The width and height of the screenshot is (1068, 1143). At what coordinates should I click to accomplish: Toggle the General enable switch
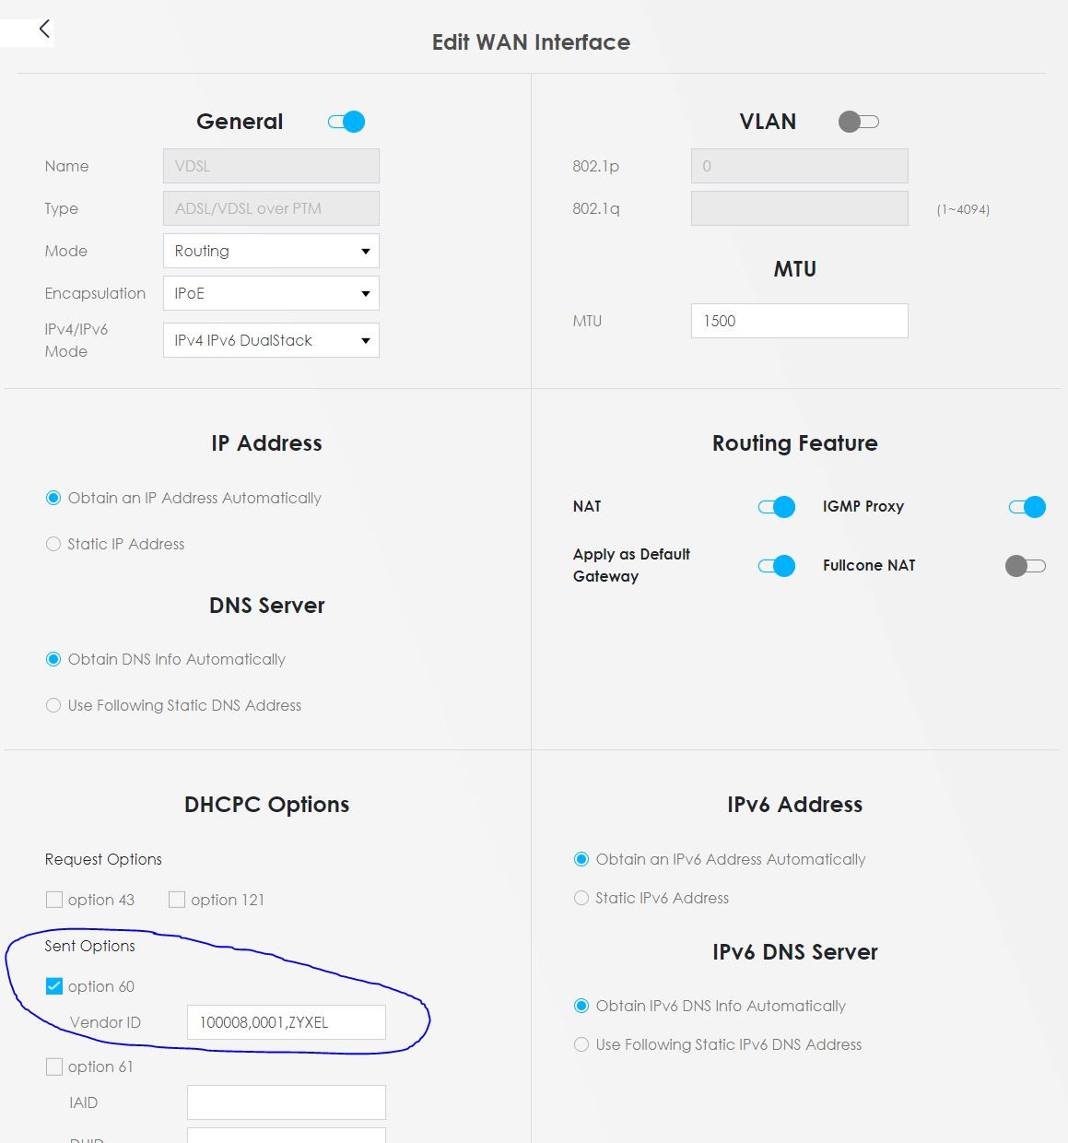[x=346, y=122]
